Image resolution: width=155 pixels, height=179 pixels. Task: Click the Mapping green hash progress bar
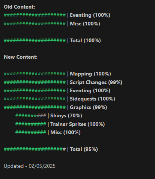(35, 74)
